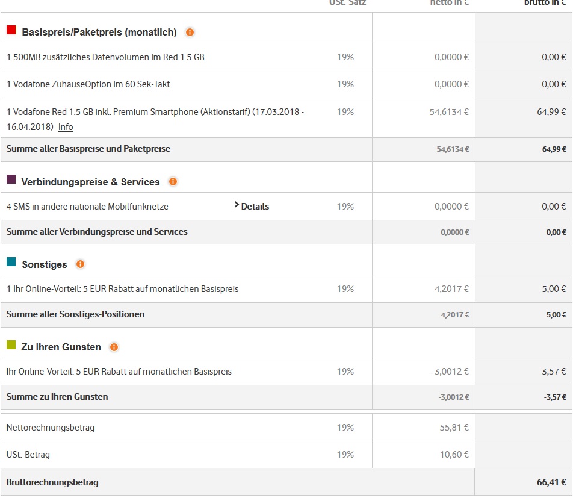Image resolution: width=576 pixels, height=498 pixels.
Task: Click purple square before Verbindungspreise & Services
Action: tap(11, 179)
